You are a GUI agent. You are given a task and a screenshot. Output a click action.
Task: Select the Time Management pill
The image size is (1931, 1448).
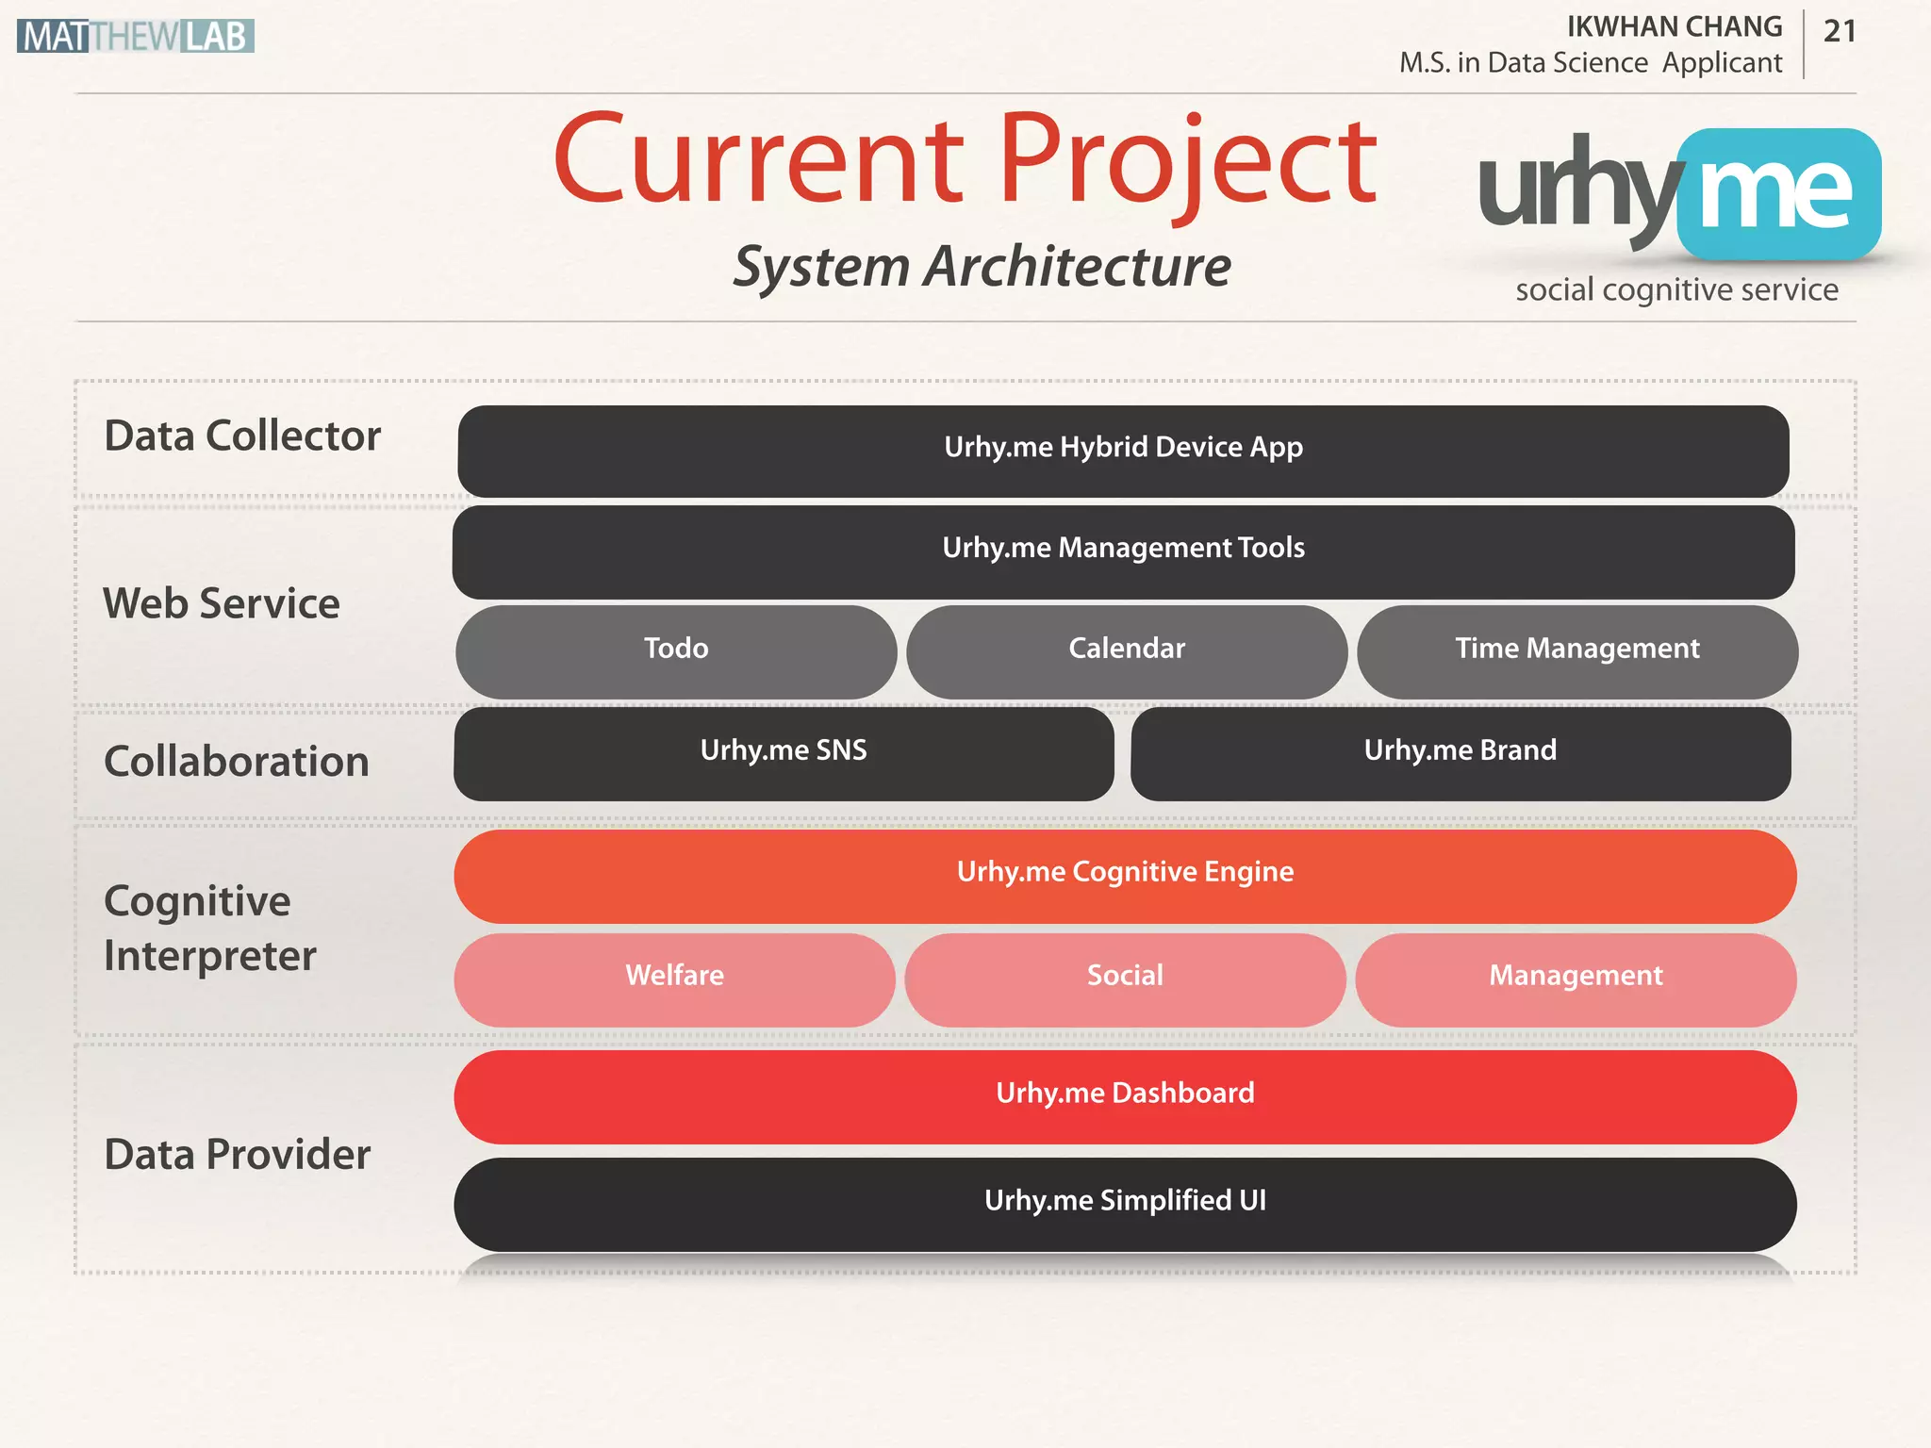(x=1576, y=651)
